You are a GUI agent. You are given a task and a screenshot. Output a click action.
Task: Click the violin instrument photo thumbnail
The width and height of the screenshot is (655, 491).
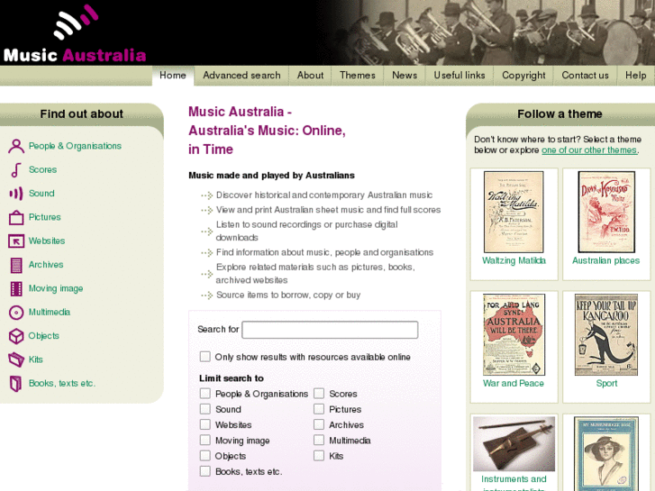[514, 444]
